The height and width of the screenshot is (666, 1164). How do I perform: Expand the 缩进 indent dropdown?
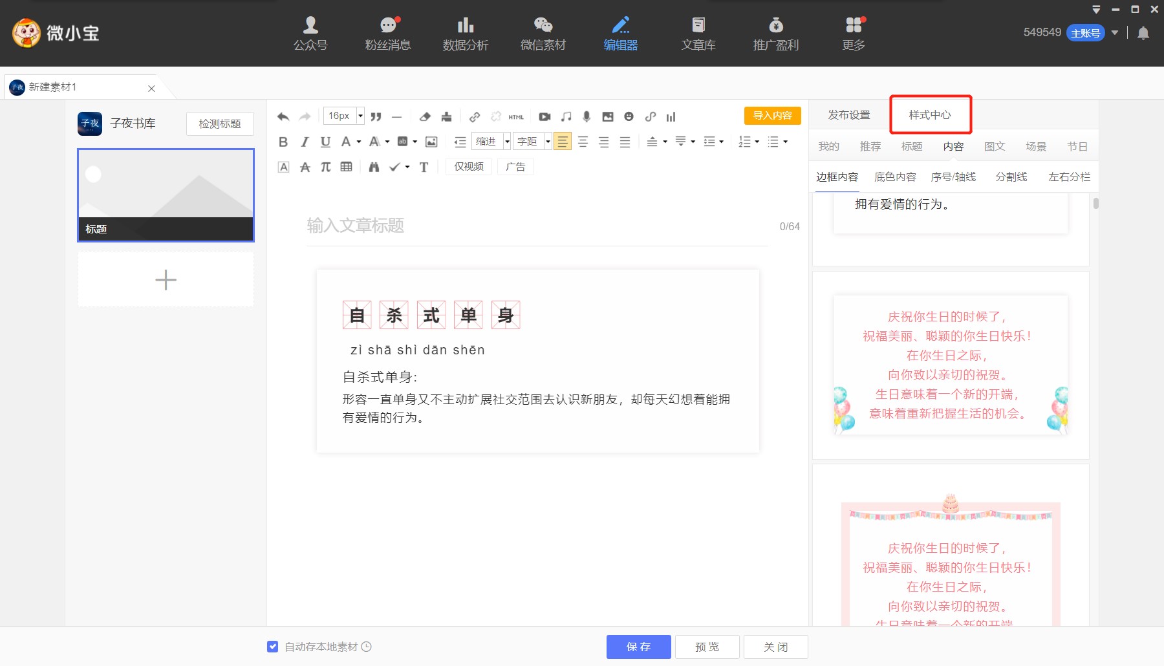click(x=507, y=142)
